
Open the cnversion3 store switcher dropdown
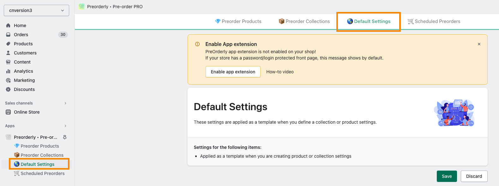tap(36, 10)
